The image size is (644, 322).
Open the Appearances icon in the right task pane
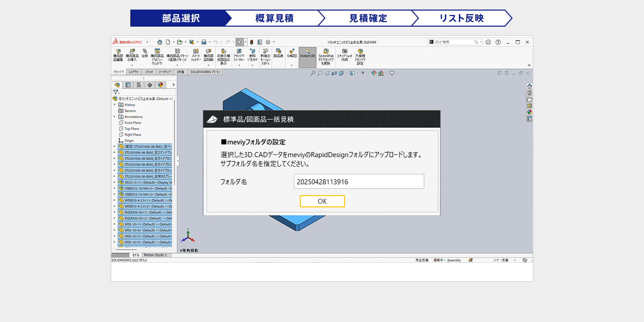click(x=529, y=112)
